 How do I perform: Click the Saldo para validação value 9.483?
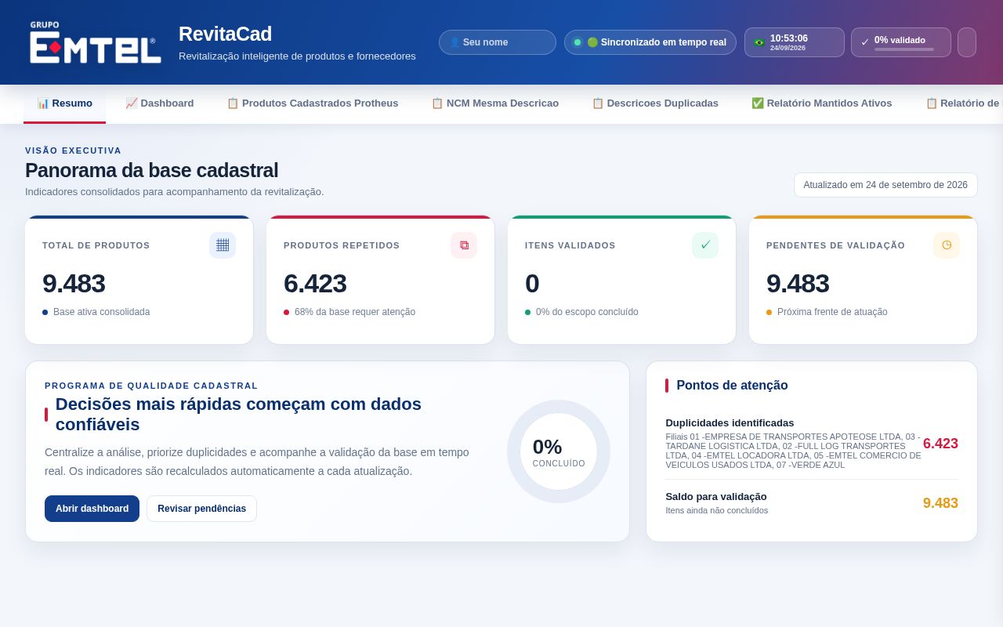pyautogui.click(x=940, y=503)
